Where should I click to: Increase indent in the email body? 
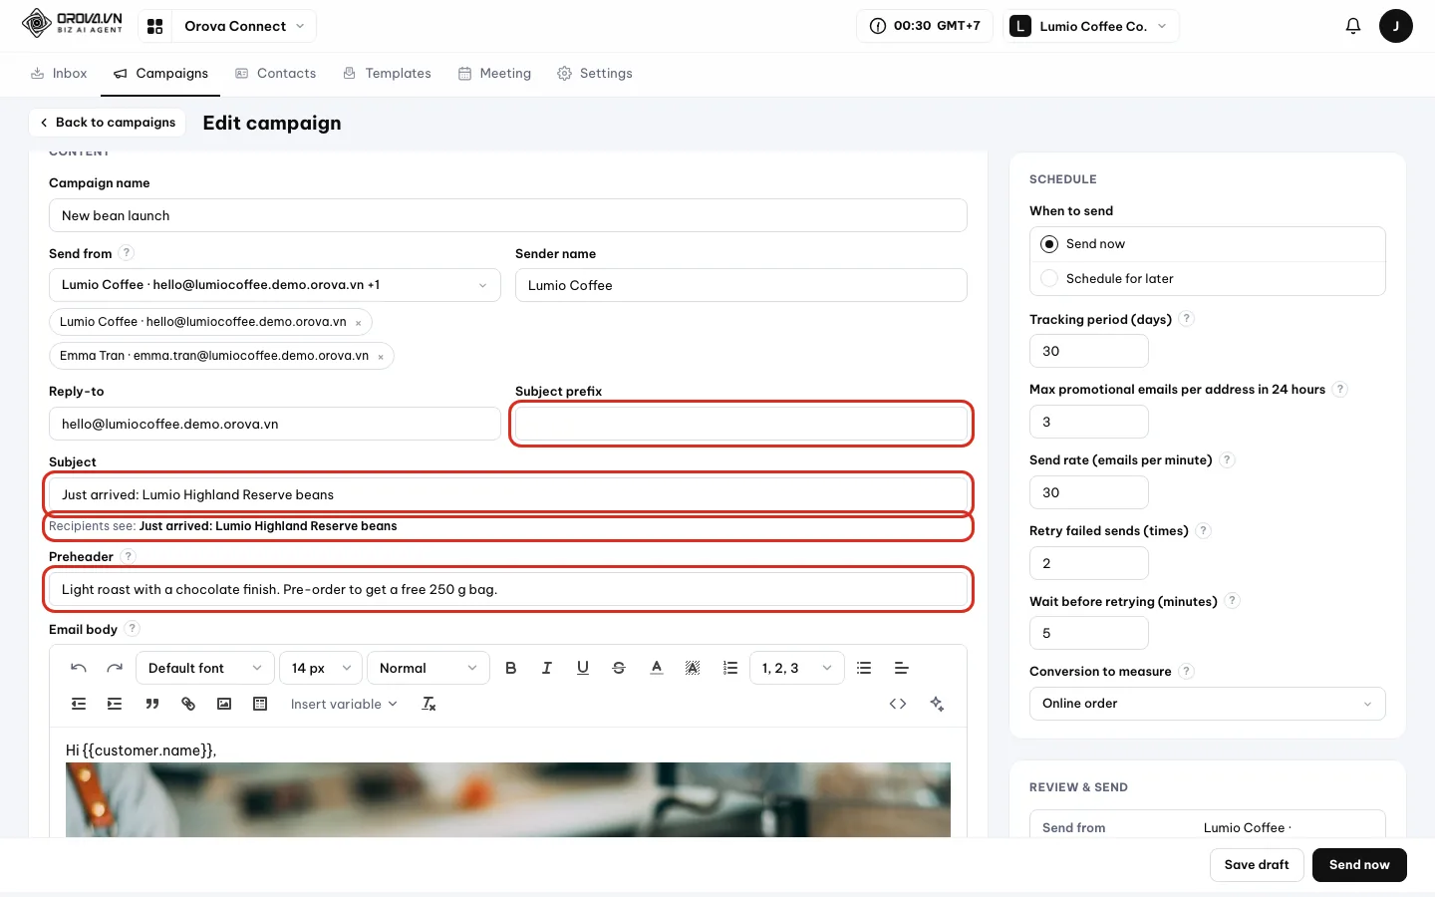coord(115,704)
